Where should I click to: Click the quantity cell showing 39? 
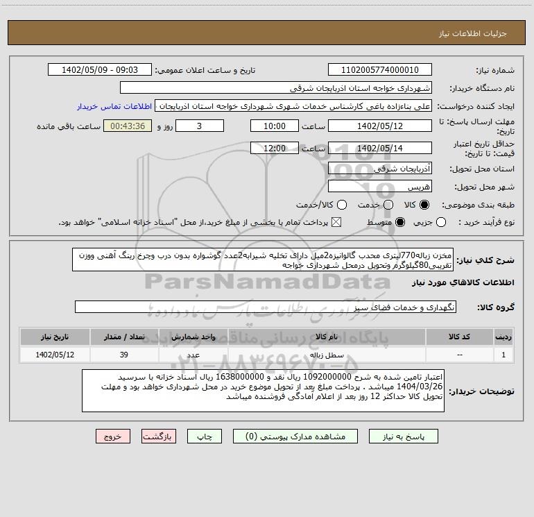pos(124,355)
